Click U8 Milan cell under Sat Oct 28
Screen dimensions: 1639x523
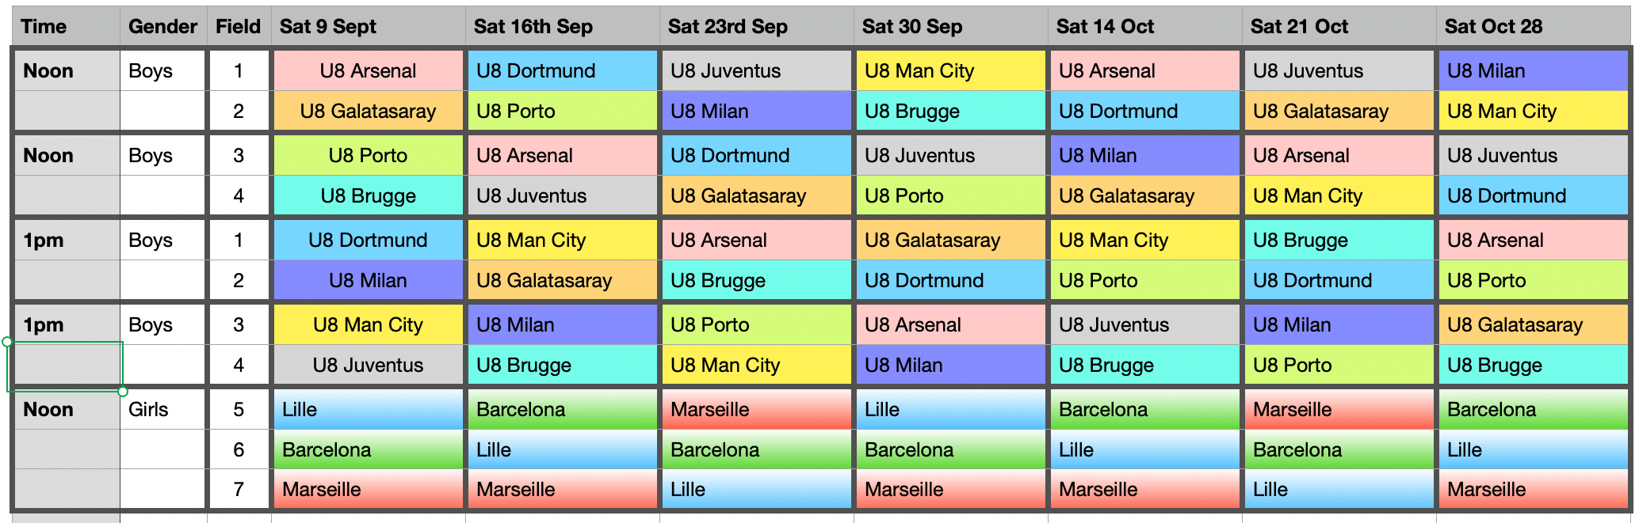pyautogui.click(x=1533, y=70)
